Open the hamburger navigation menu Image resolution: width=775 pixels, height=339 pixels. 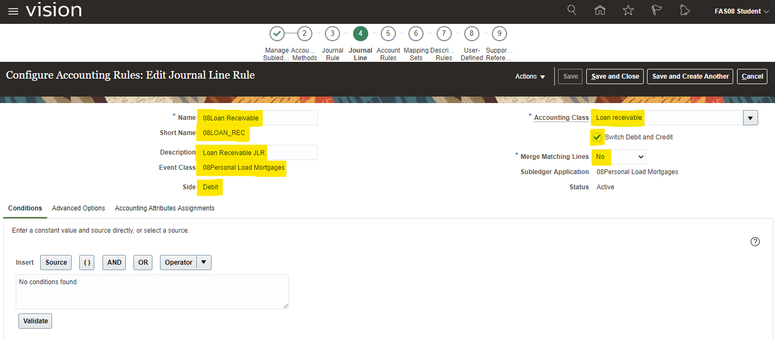[13, 11]
